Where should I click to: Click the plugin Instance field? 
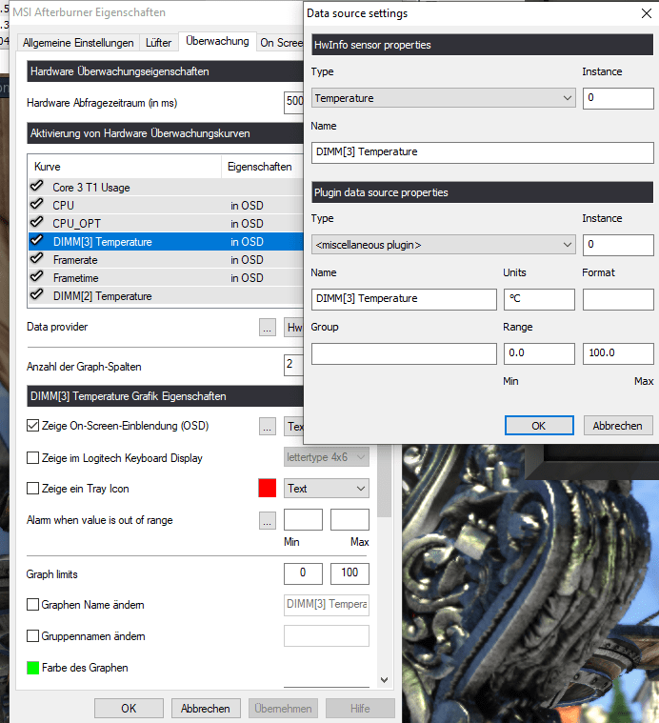618,245
